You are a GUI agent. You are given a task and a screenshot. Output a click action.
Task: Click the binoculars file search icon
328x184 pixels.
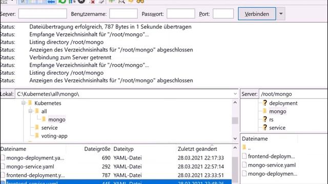click(x=140, y=2)
